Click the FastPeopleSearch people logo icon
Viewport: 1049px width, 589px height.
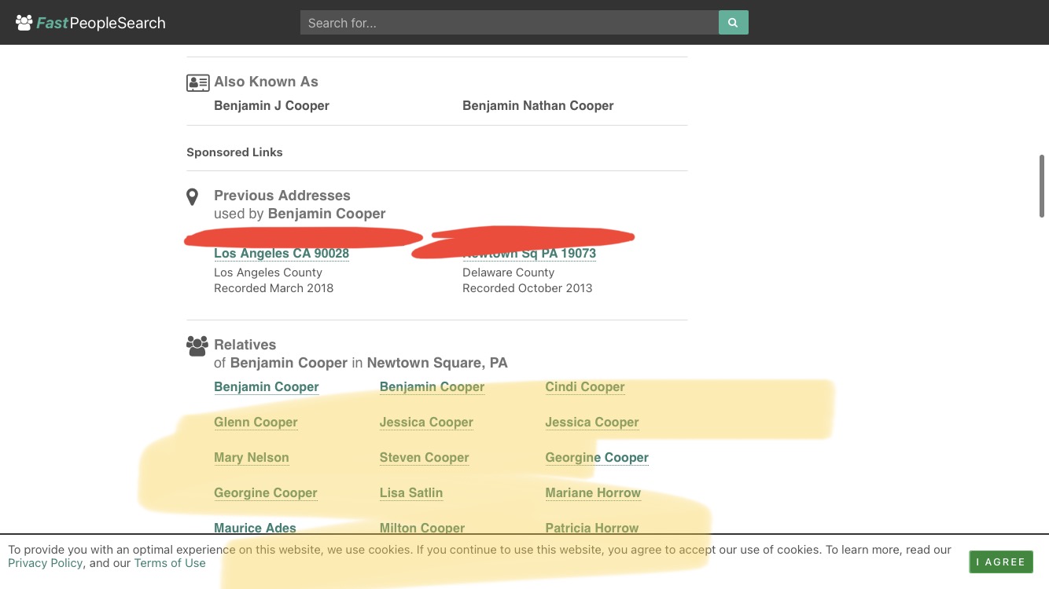pyautogui.click(x=24, y=23)
